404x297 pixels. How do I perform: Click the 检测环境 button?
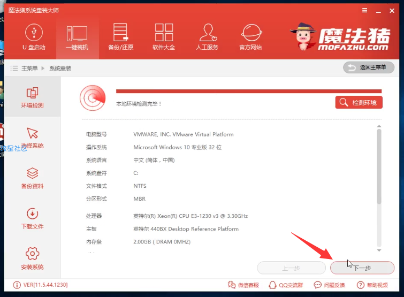click(359, 102)
